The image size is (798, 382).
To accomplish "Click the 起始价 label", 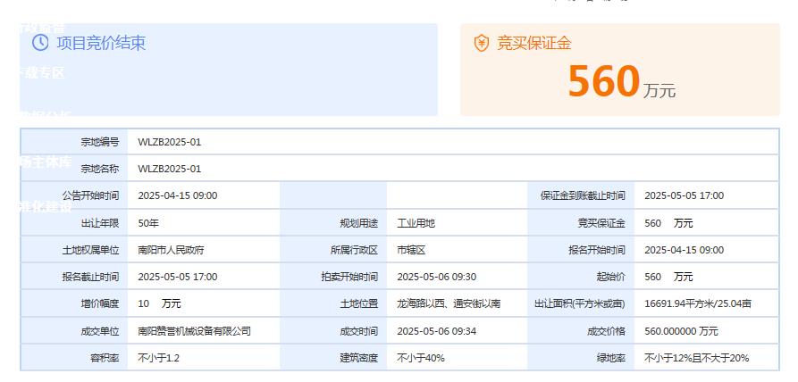I will tap(611, 277).
